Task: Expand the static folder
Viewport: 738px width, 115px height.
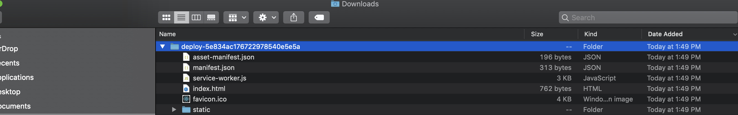Action: tap(174, 109)
